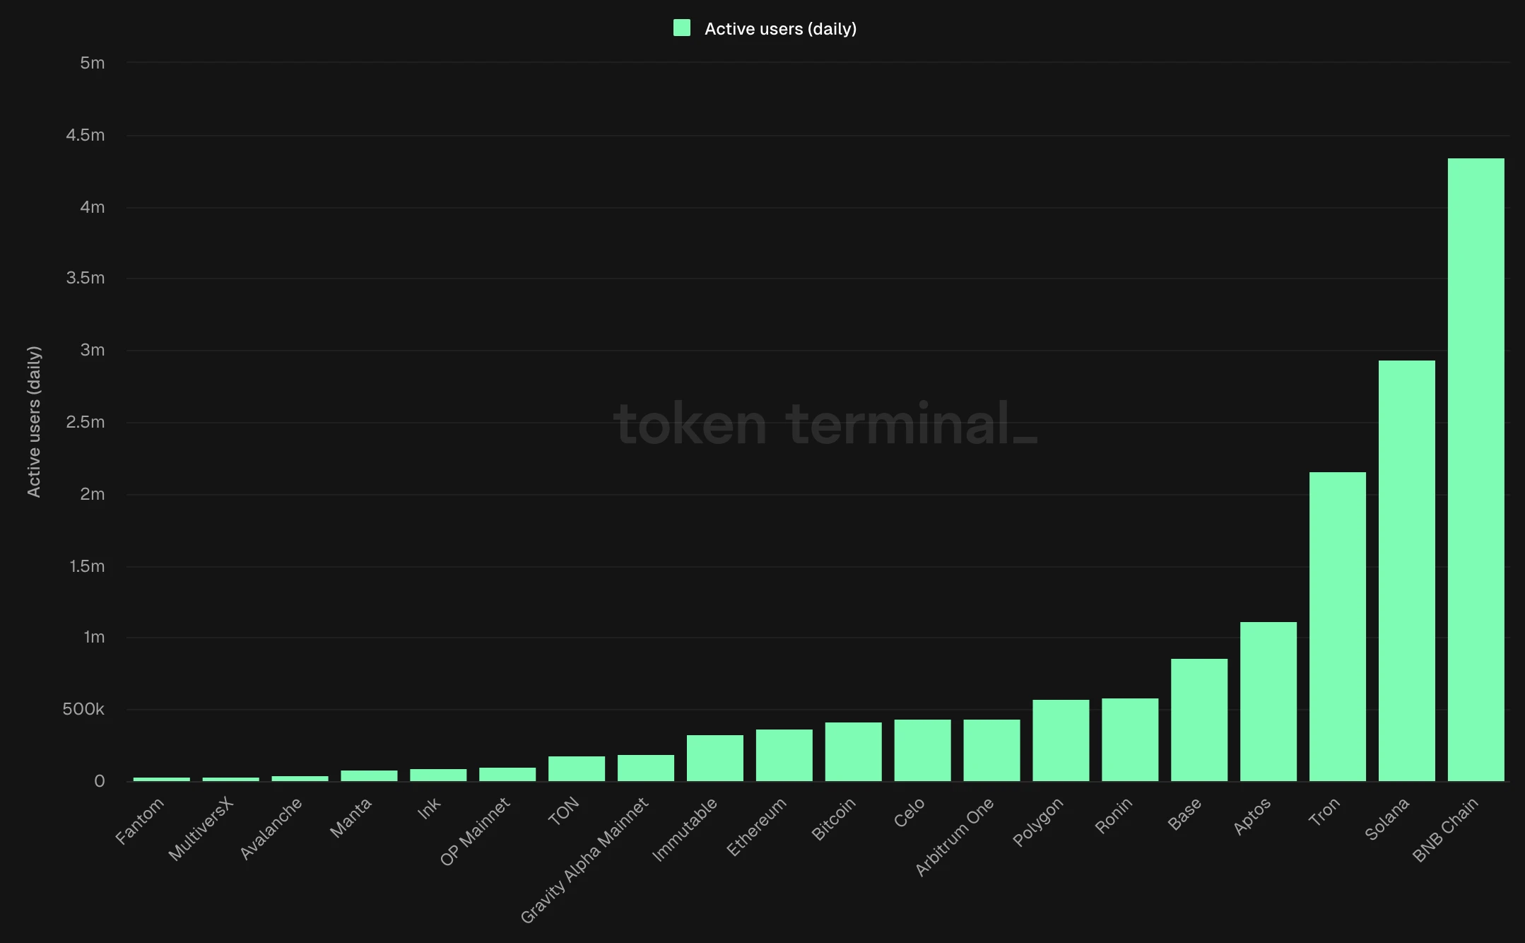The width and height of the screenshot is (1525, 943).
Task: Click the green Active users legend swatch
Action: tap(682, 28)
